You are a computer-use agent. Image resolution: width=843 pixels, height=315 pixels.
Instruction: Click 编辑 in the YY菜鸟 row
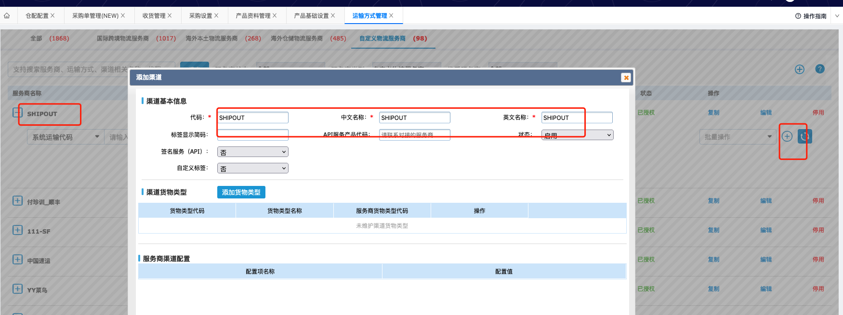point(766,289)
